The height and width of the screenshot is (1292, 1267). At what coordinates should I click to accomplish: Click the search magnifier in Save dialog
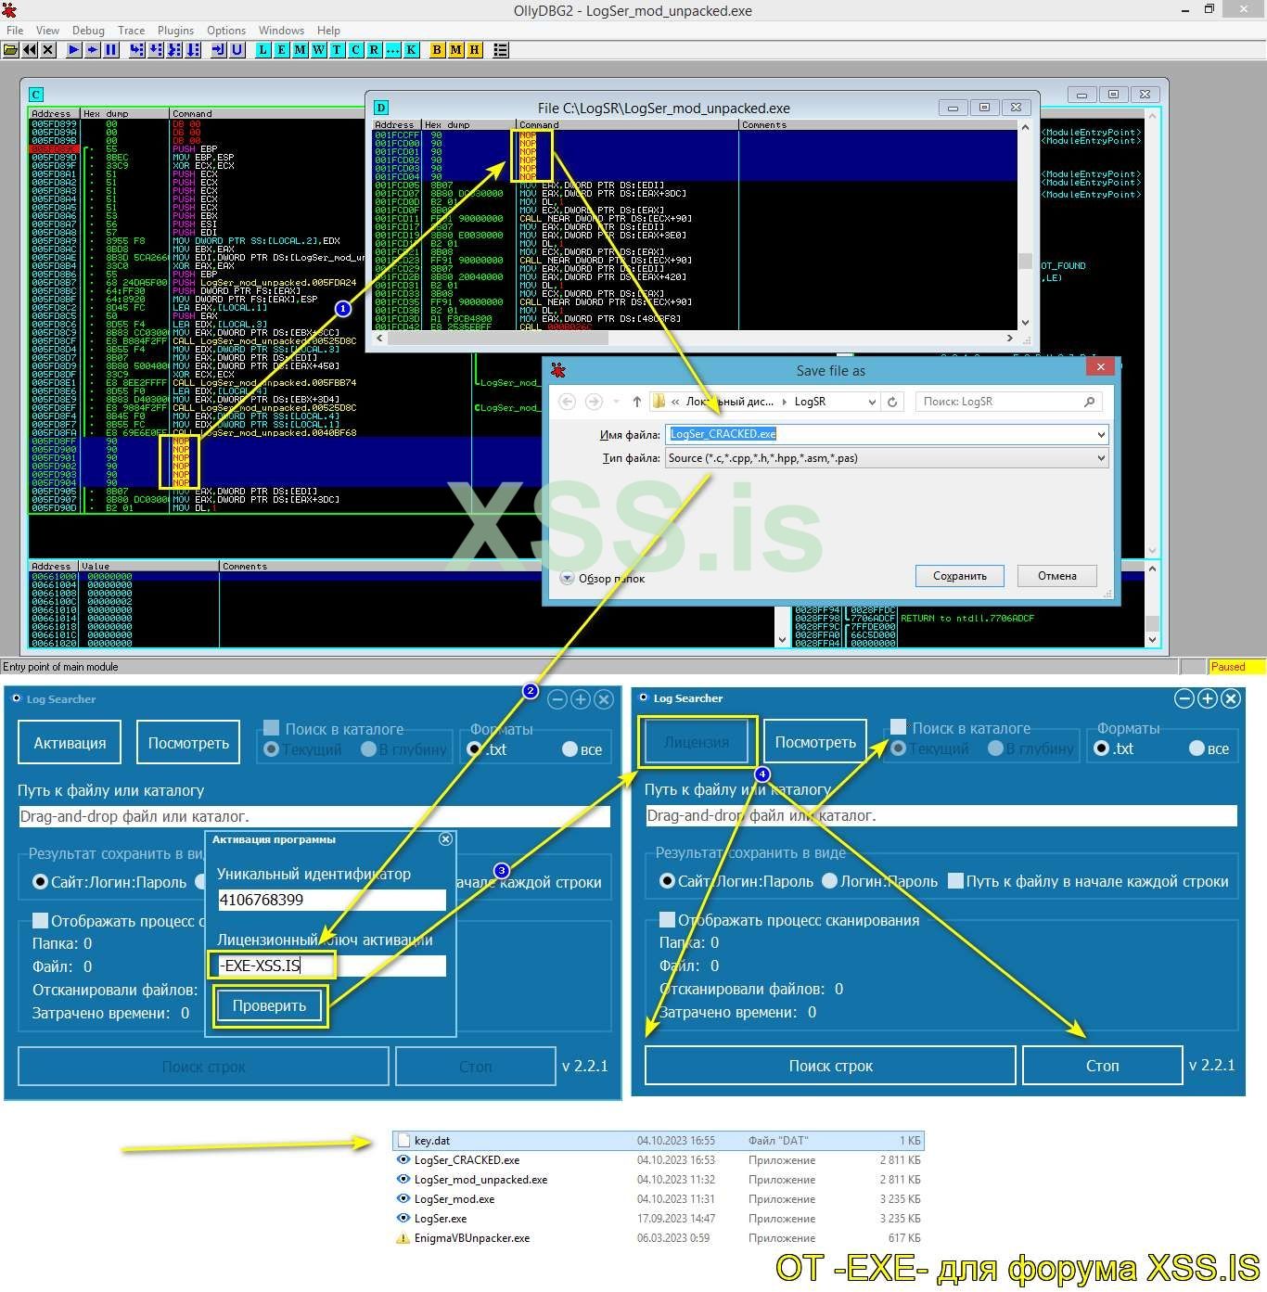1089,402
